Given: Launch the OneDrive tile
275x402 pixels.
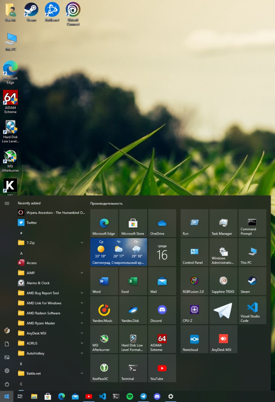Looking at the screenshot, I should pos(162,223).
